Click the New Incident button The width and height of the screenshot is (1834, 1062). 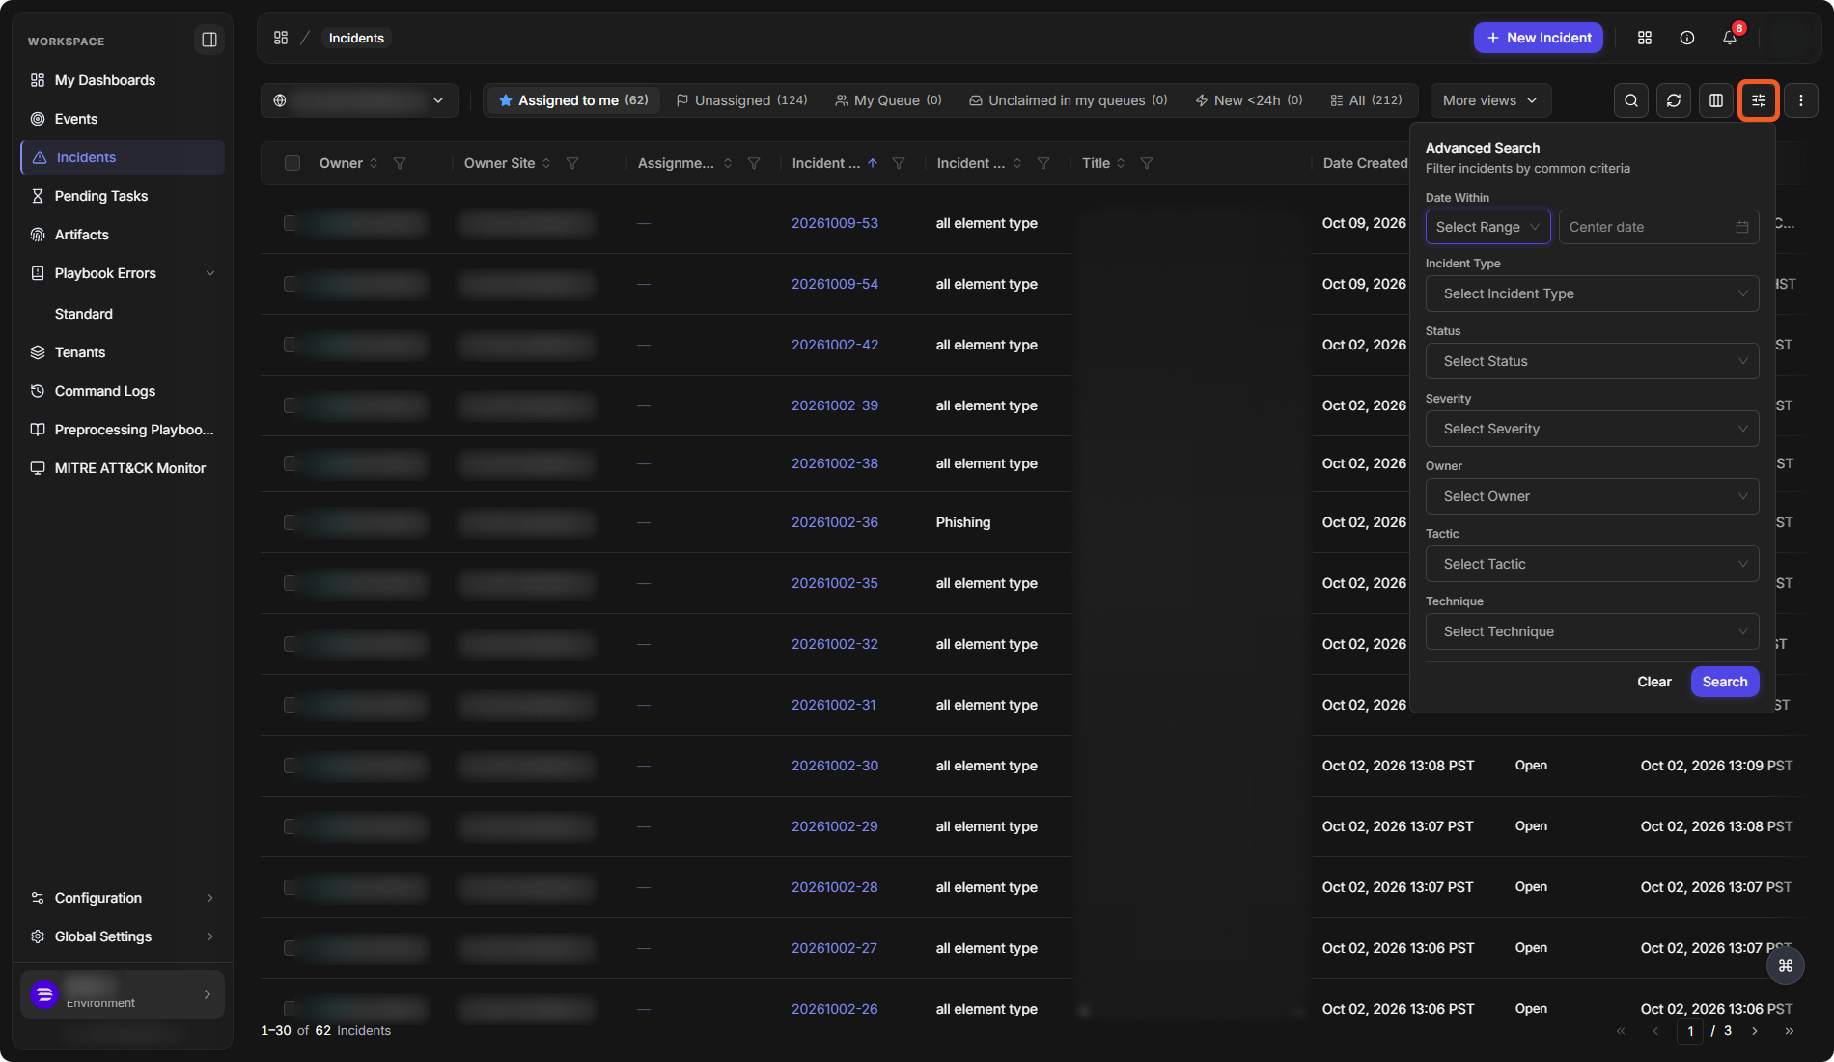pyautogui.click(x=1539, y=38)
